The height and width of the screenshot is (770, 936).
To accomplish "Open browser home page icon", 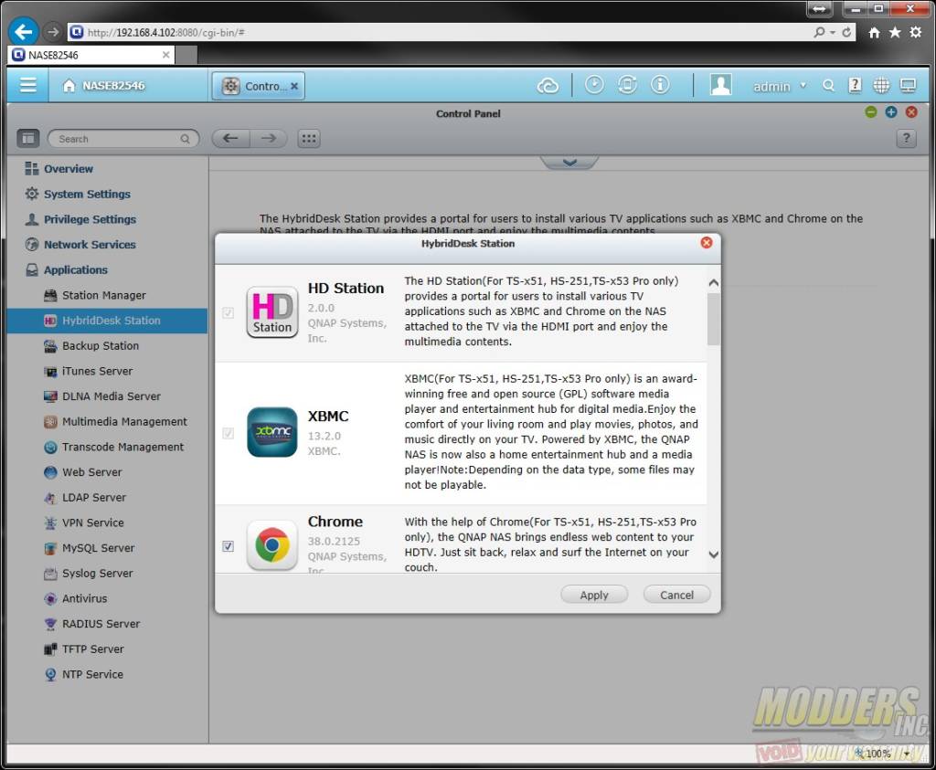I will coord(874,32).
